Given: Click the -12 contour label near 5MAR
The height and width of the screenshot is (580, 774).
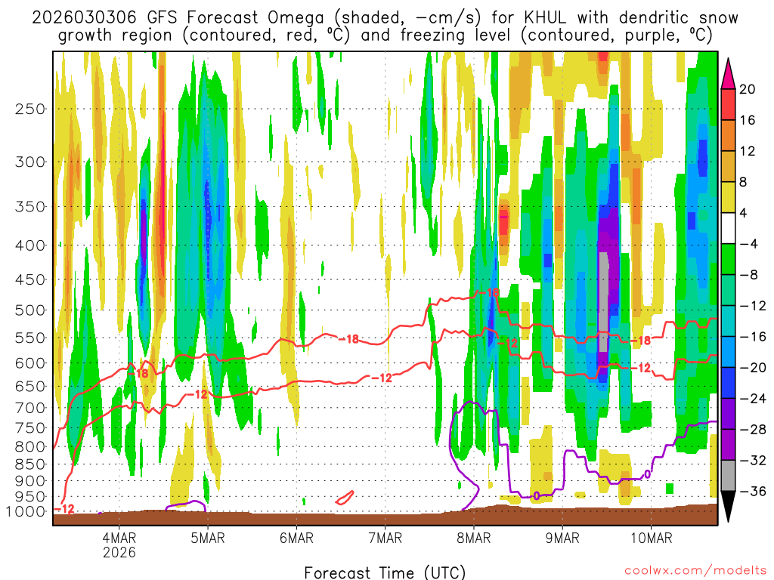Looking at the screenshot, I should pyautogui.click(x=197, y=394).
